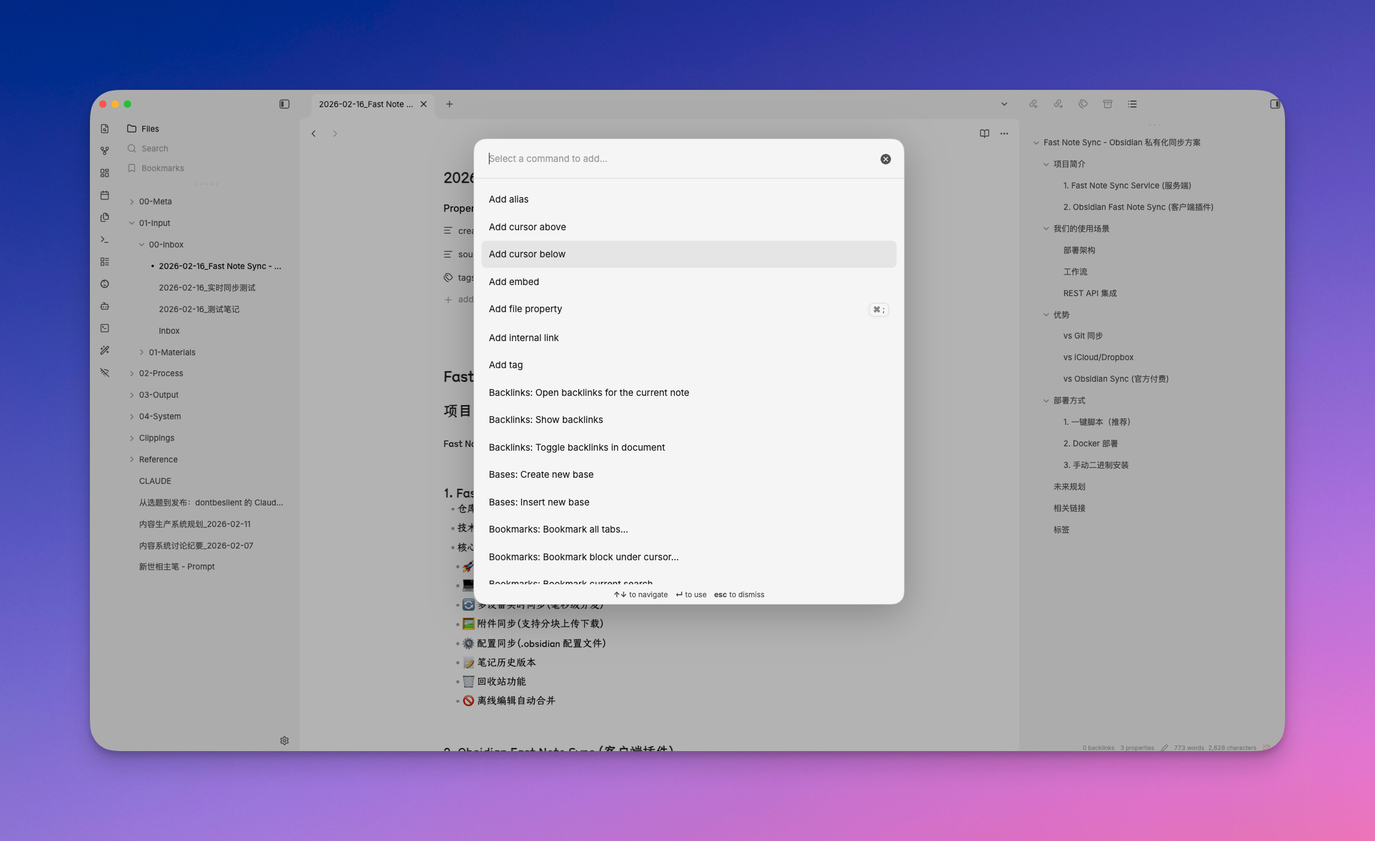The width and height of the screenshot is (1375, 841).
Task: Choose 'Backlinks: Show backlinks' command
Action: (546, 420)
